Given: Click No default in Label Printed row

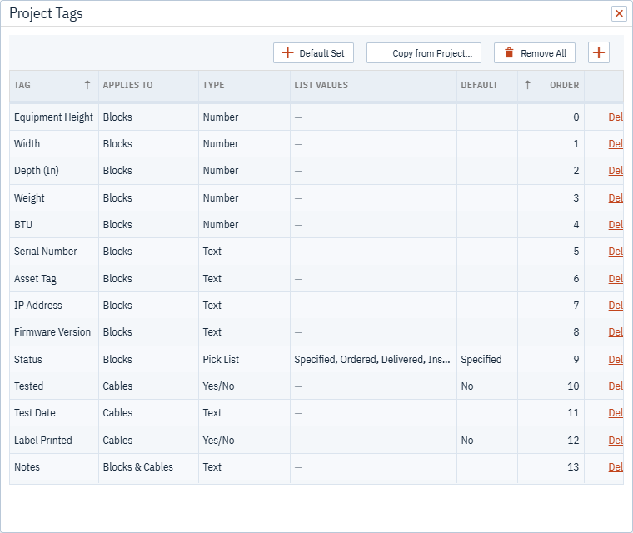Looking at the screenshot, I should pos(467,440).
